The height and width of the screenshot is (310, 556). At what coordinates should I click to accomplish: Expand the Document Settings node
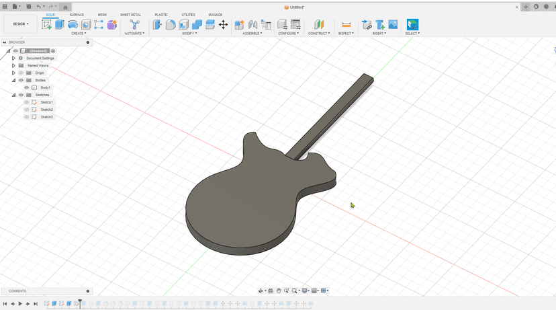coord(13,59)
